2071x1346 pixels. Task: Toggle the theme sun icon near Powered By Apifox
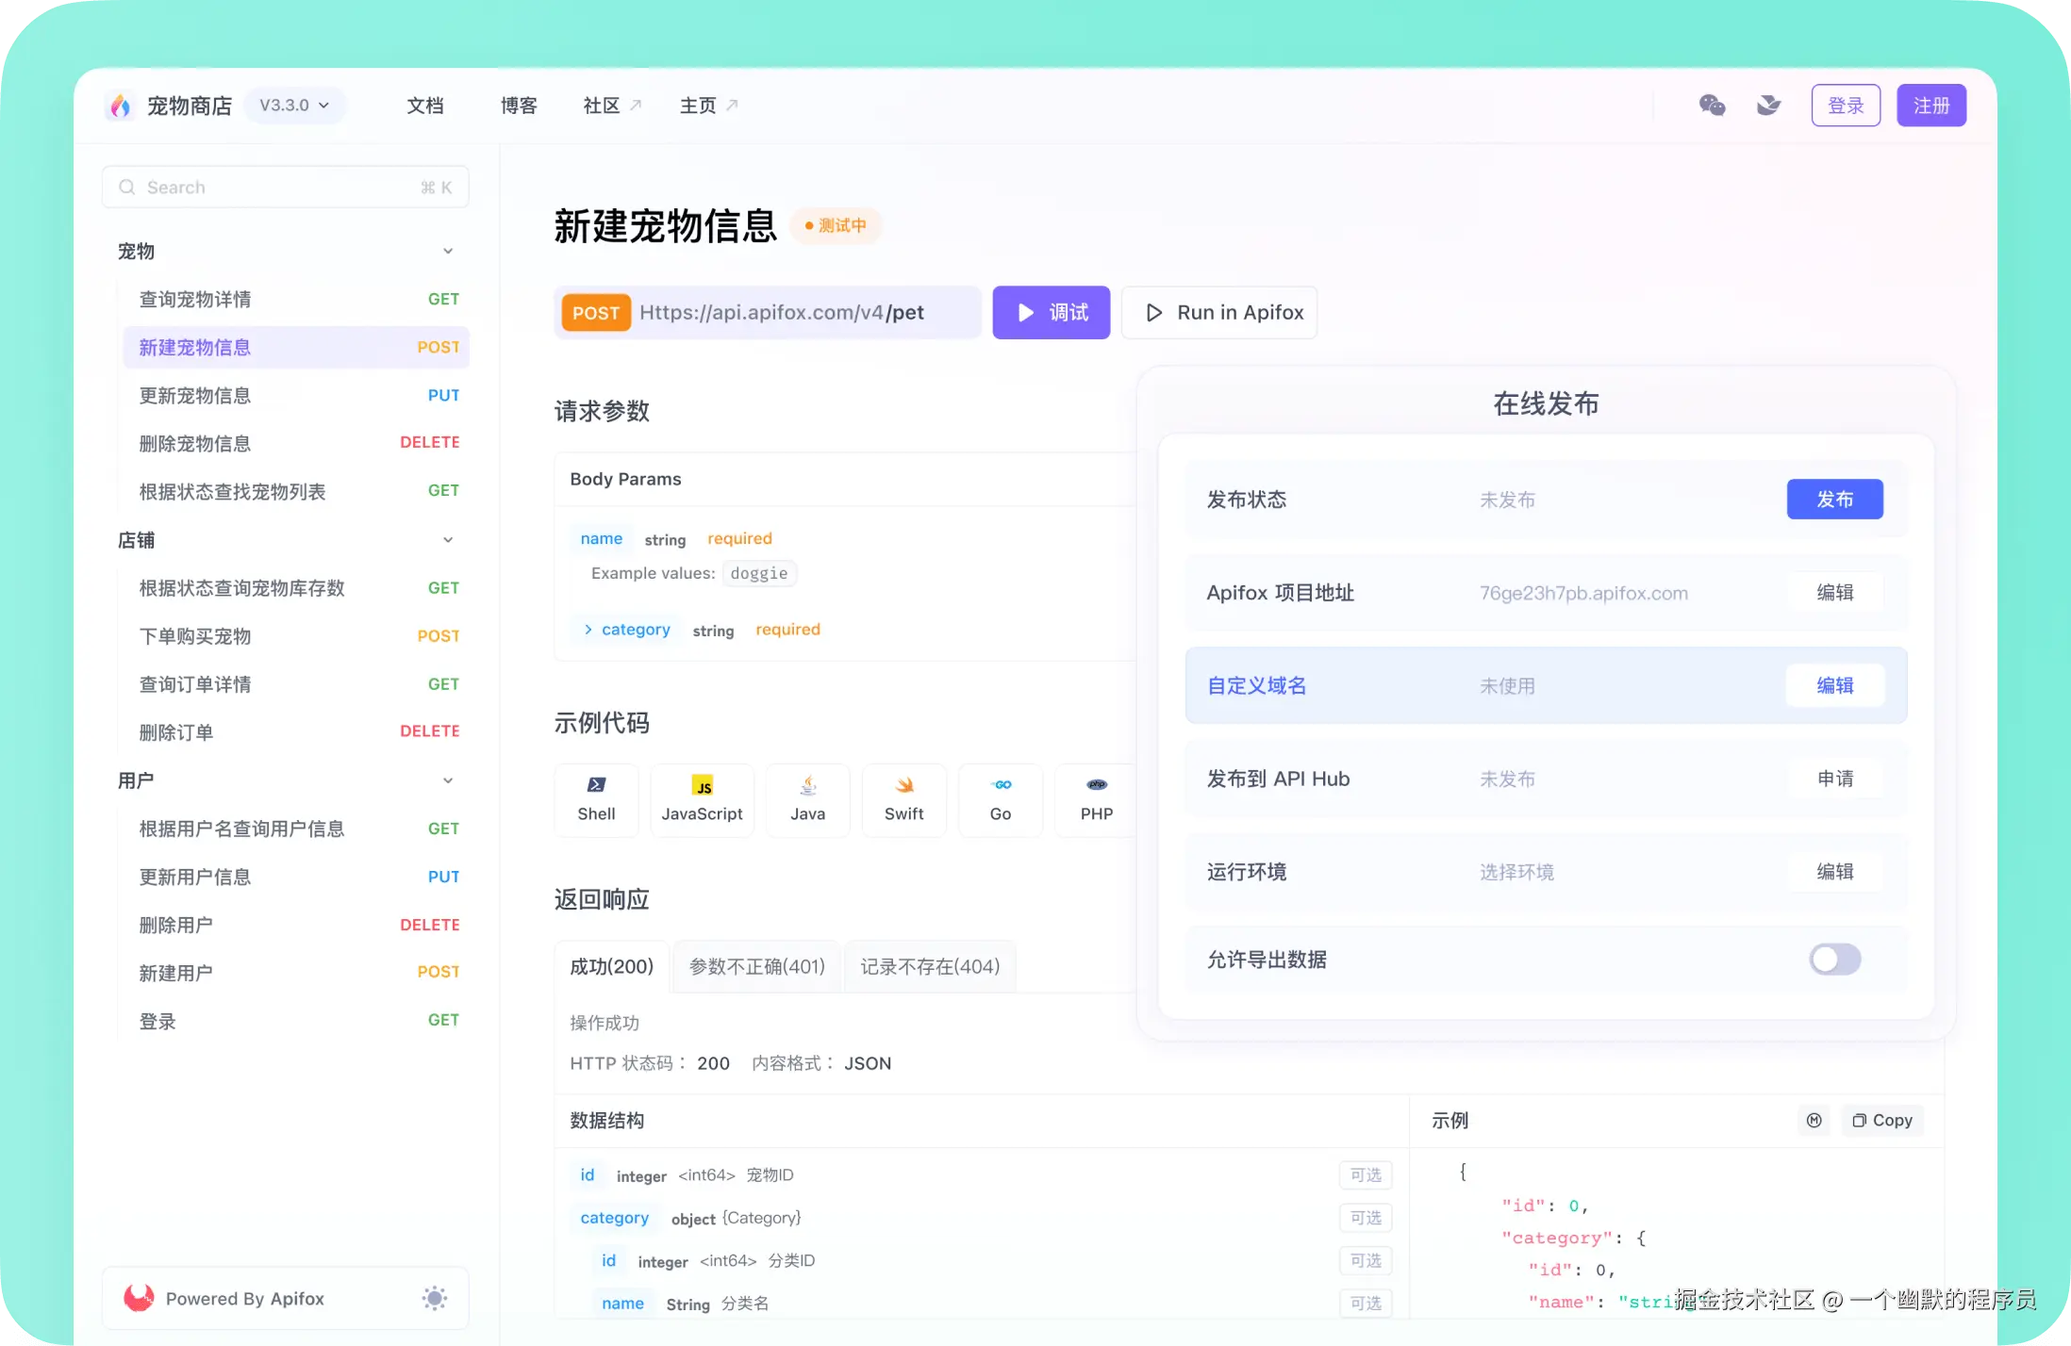[x=435, y=1298]
